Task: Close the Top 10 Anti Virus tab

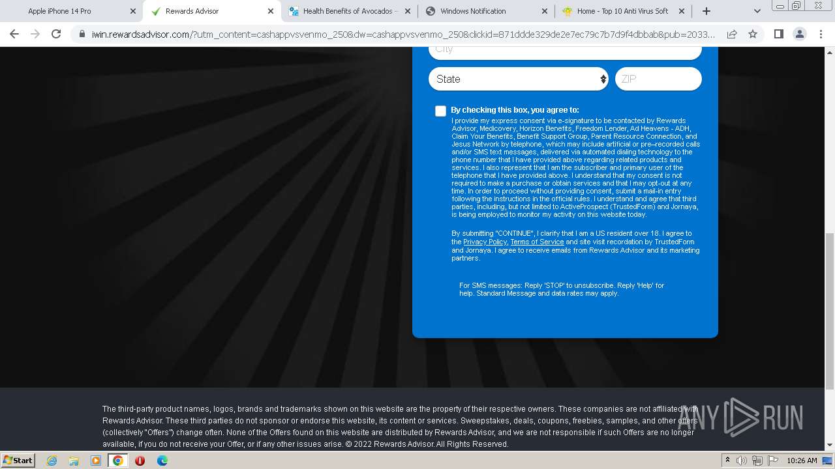Action: tap(682, 11)
